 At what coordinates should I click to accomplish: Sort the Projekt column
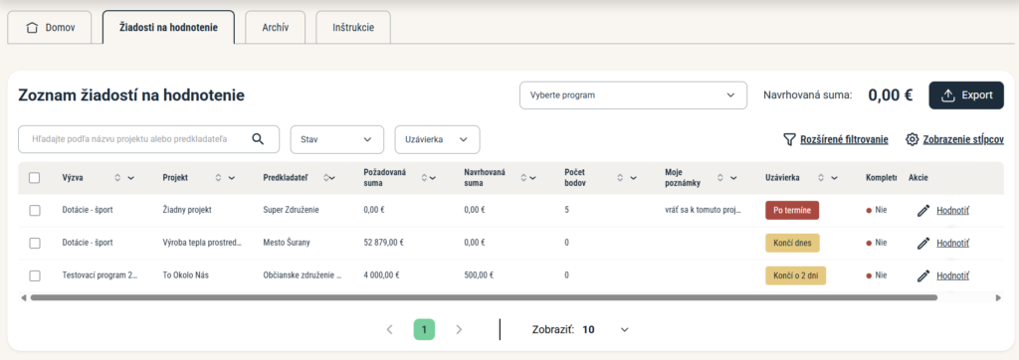218,177
